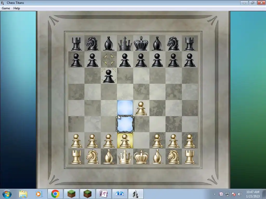
Task: Select the white knight on g1
Action: (x=173, y=157)
